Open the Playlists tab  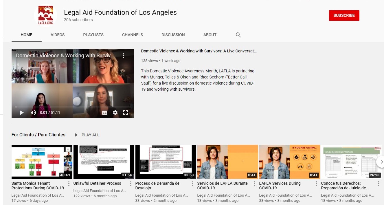[x=93, y=35]
